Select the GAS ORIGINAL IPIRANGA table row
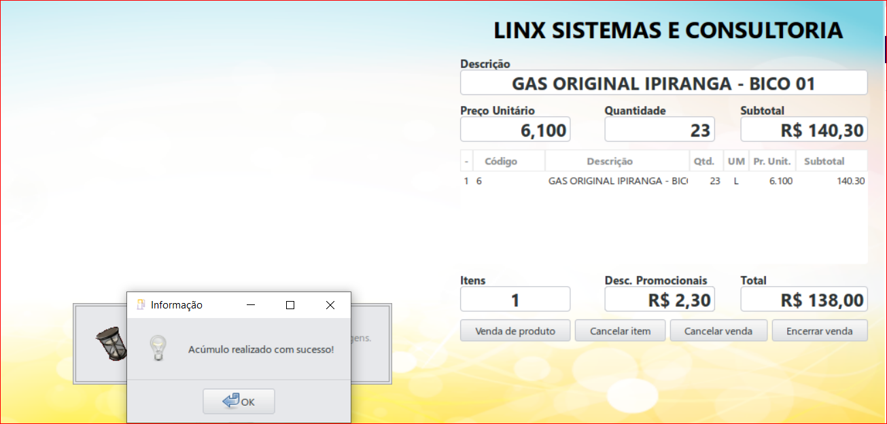Viewport: 887px width, 424px height. (x=664, y=181)
